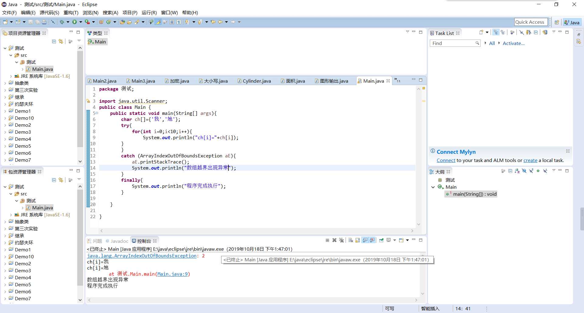Click the Connect link in Mylyn notice
The height and width of the screenshot is (313, 584).
click(x=446, y=160)
